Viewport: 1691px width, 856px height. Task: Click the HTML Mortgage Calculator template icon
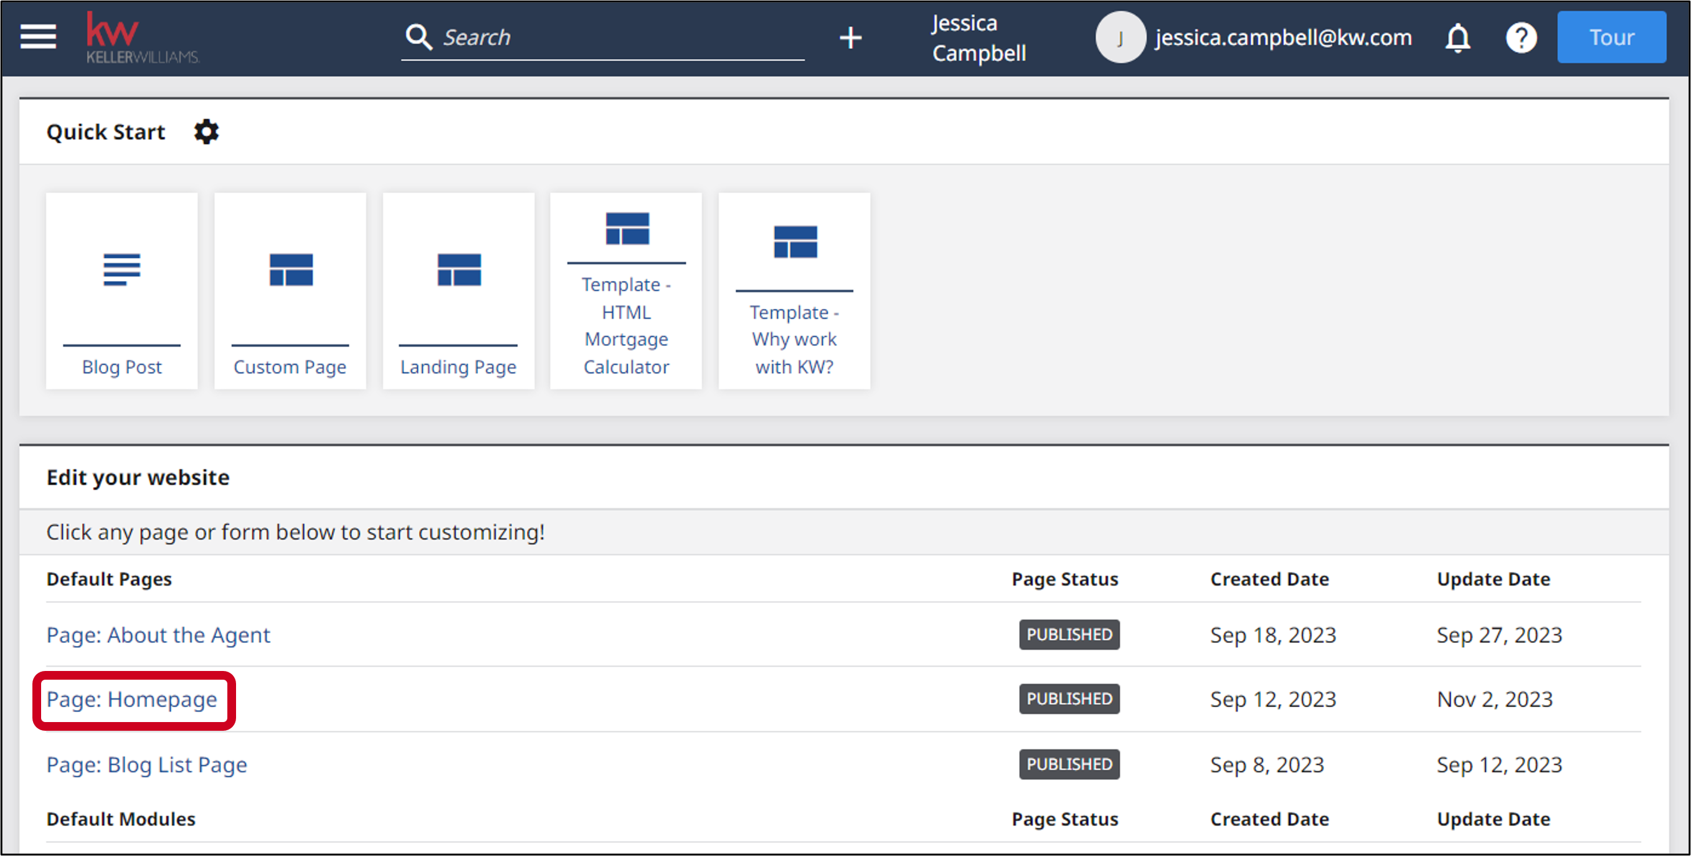click(627, 229)
